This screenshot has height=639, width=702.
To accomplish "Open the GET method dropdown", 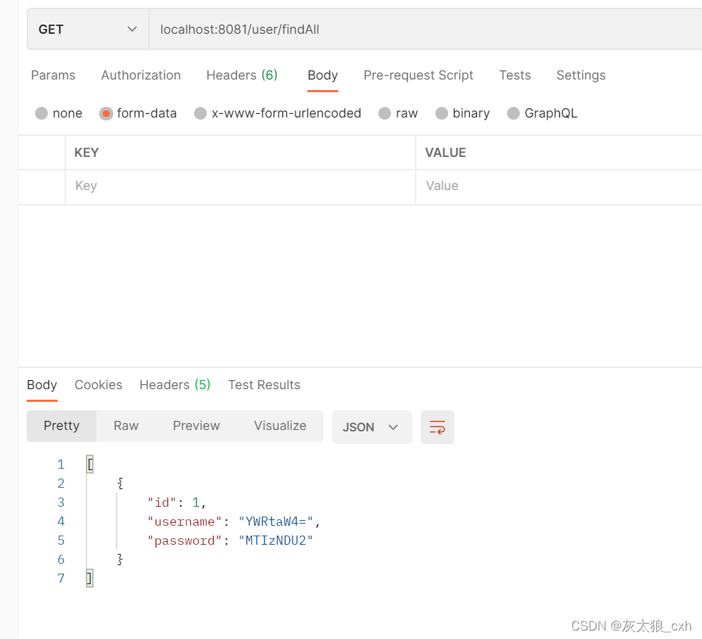I will click(x=88, y=30).
